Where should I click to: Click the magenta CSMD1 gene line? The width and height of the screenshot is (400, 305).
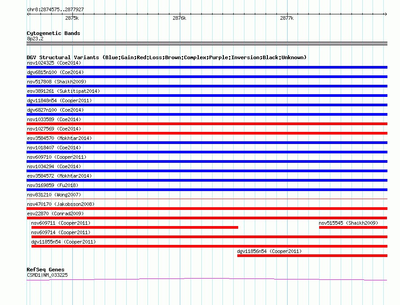click(x=207, y=279)
